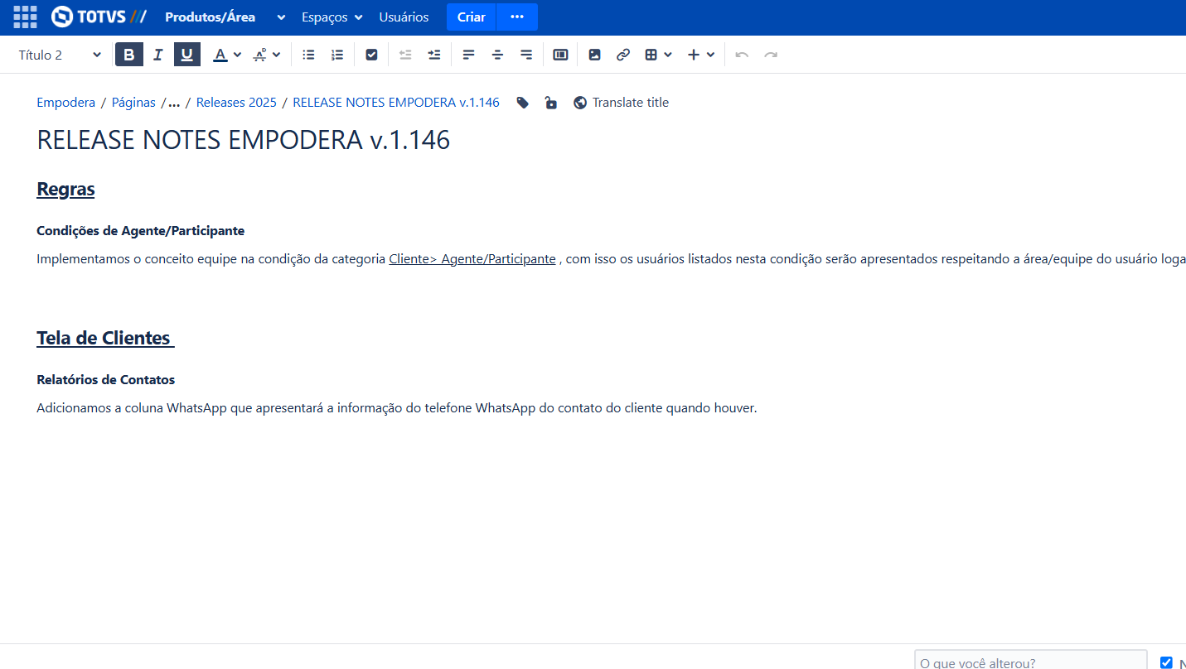Open more formatting options dropdown
The width and height of the screenshot is (1186, 669).
point(267,55)
